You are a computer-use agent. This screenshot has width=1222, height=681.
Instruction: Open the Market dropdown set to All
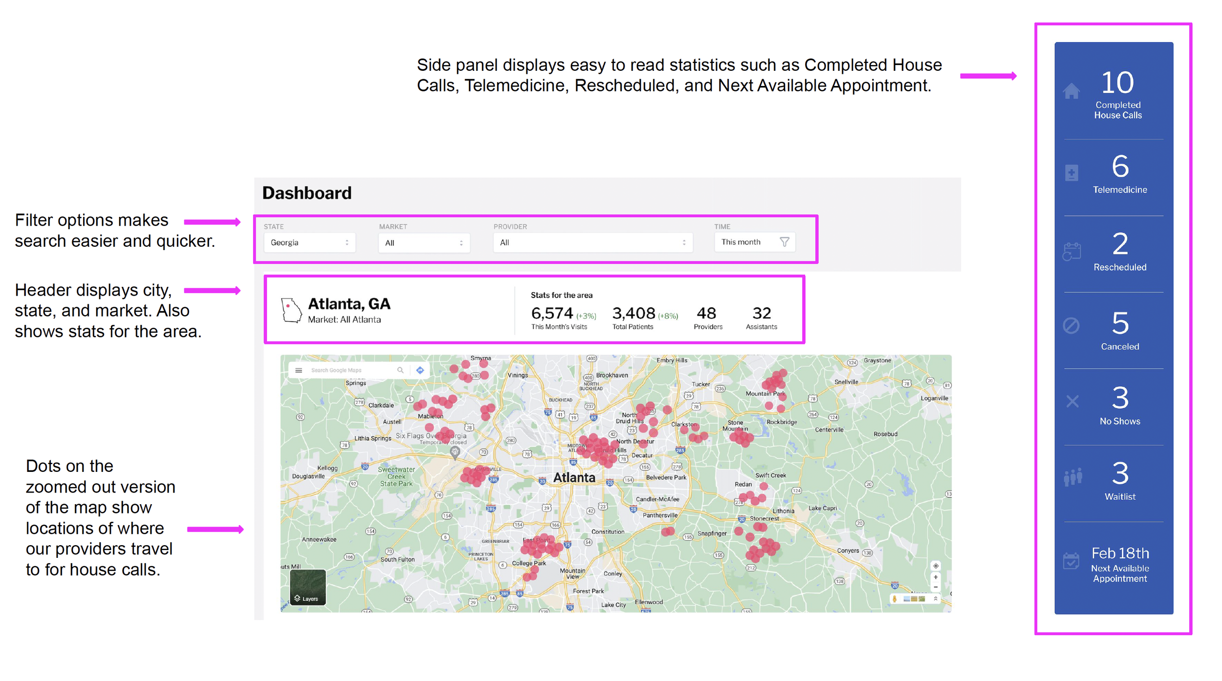point(424,243)
